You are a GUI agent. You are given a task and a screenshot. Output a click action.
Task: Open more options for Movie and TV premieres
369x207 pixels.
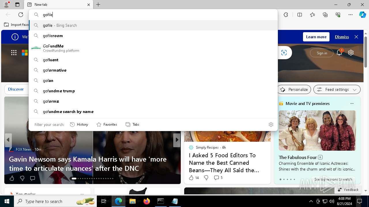(352, 103)
